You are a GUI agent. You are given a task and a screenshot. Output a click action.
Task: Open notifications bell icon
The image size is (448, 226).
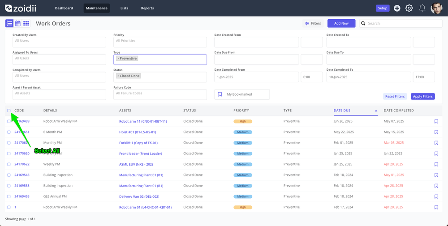tap(422, 8)
